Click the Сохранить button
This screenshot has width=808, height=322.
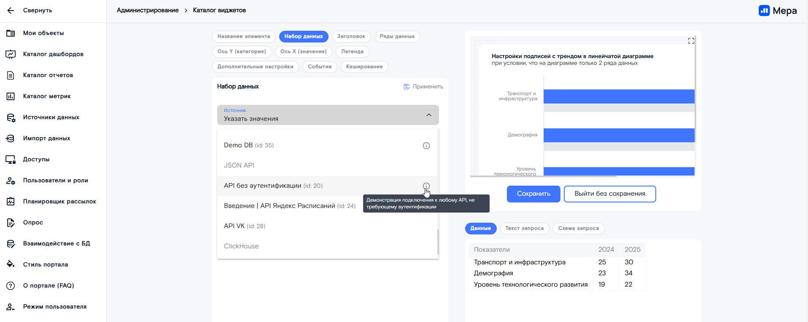[x=533, y=194]
